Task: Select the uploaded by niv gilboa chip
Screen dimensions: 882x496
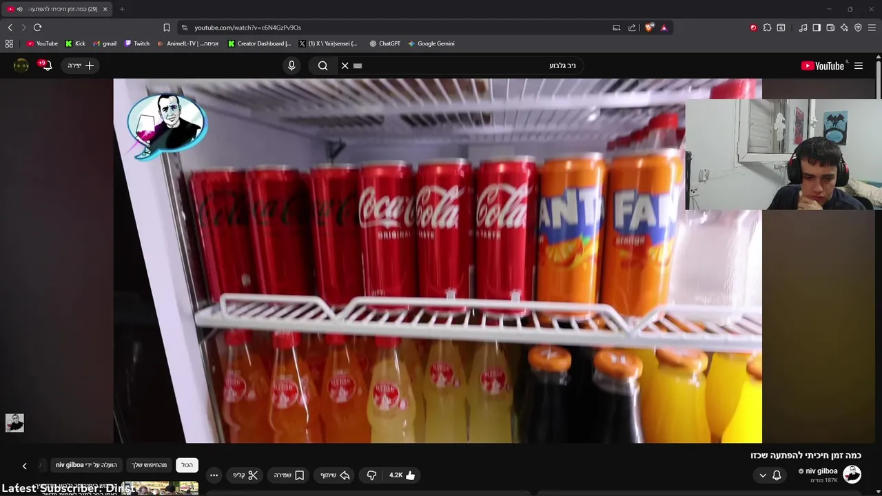Action: coord(86,465)
